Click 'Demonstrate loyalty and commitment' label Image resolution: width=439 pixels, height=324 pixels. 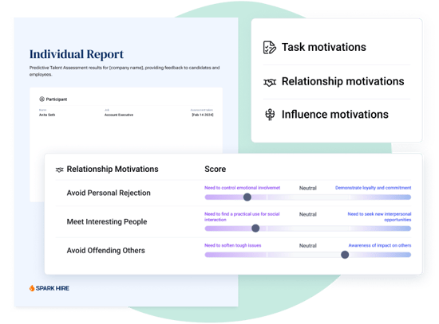[x=373, y=188]
